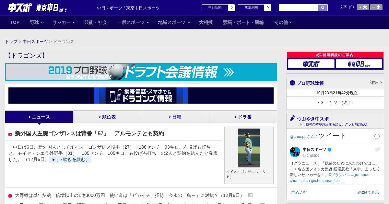389x204 pixels.
Task: Click the 中スポ subscription banner button
Action: point(311,64)
